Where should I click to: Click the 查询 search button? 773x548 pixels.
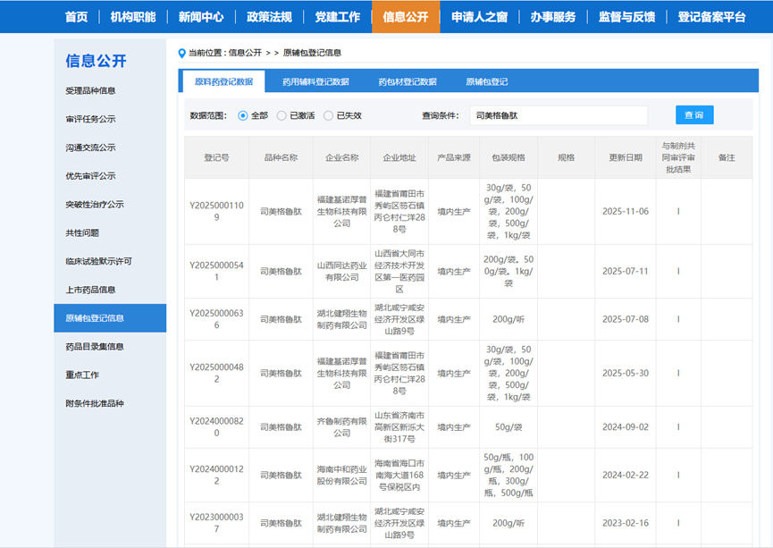pos(693,115)
